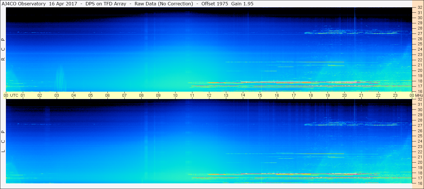Click "DPS on TFD Array" header text
Image resolution: width=424 pixels, height=189 pixels.
click(x=106, y=4)
